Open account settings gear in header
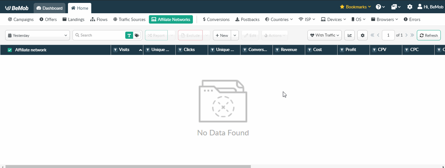This screenshot has height=168, width=445. [410, 7]
